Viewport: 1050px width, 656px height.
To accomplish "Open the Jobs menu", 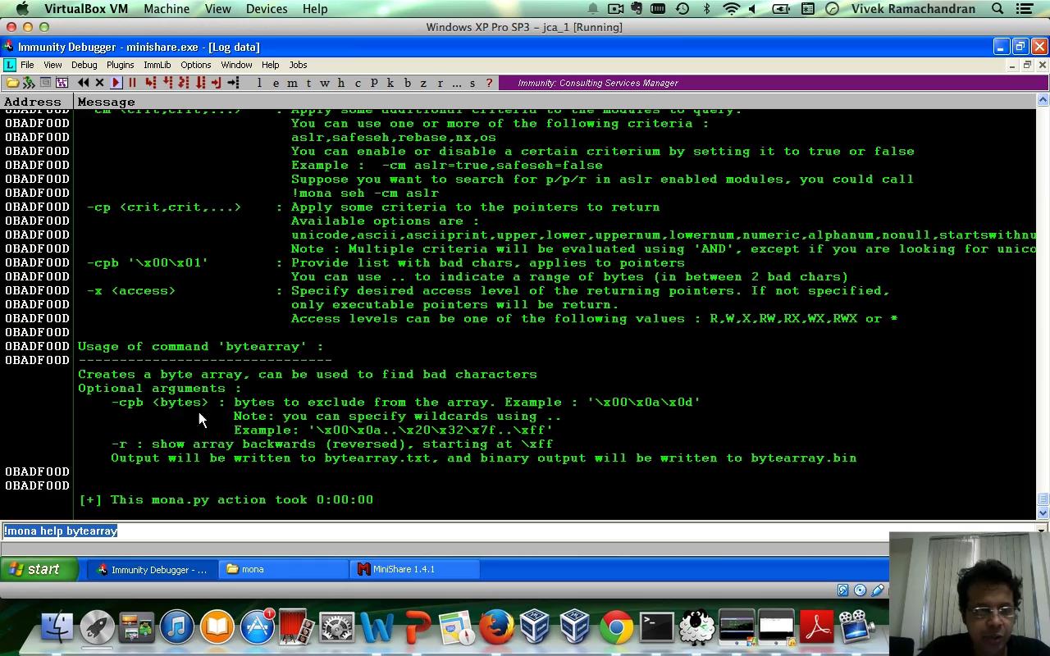I will [x=298, y=65].
